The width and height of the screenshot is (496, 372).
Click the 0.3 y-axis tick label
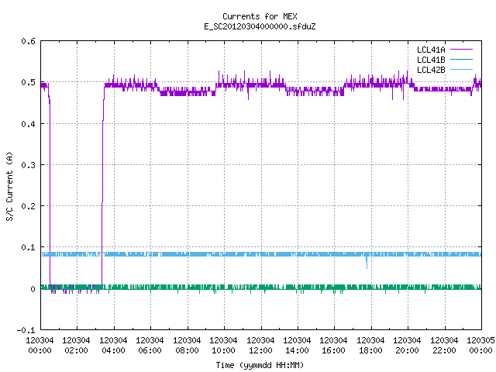pos(29,165)
